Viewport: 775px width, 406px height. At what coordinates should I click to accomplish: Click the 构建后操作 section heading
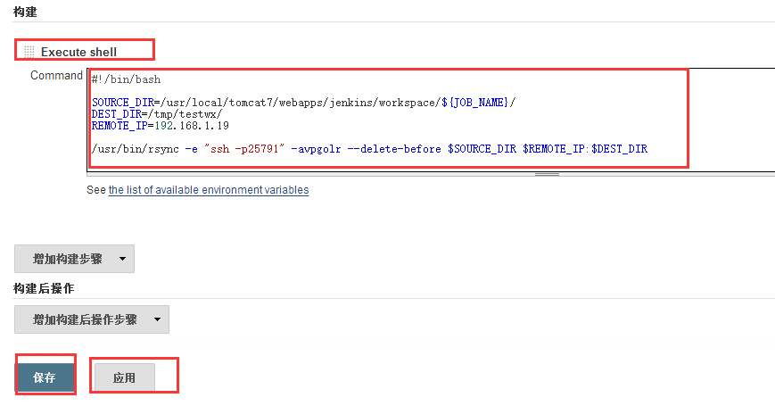(x=44, y=288)
